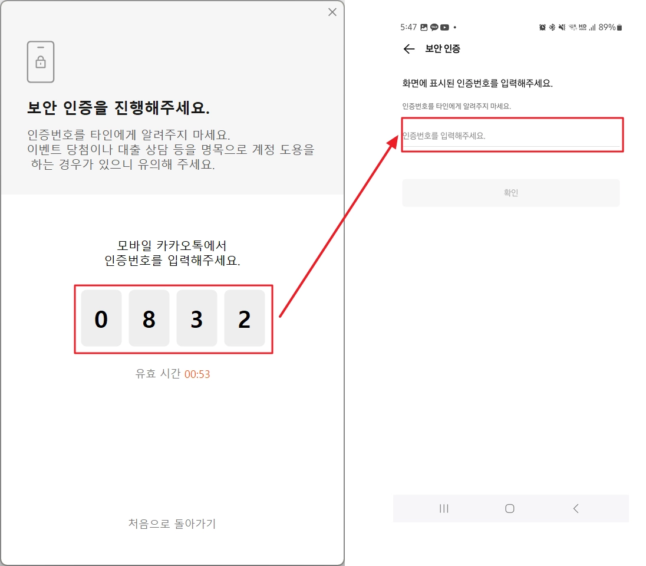This screenshot has height=566, width=646.
Task: Tap the KakaoTalk notification icon in status bar
Action: coord(434,27)
